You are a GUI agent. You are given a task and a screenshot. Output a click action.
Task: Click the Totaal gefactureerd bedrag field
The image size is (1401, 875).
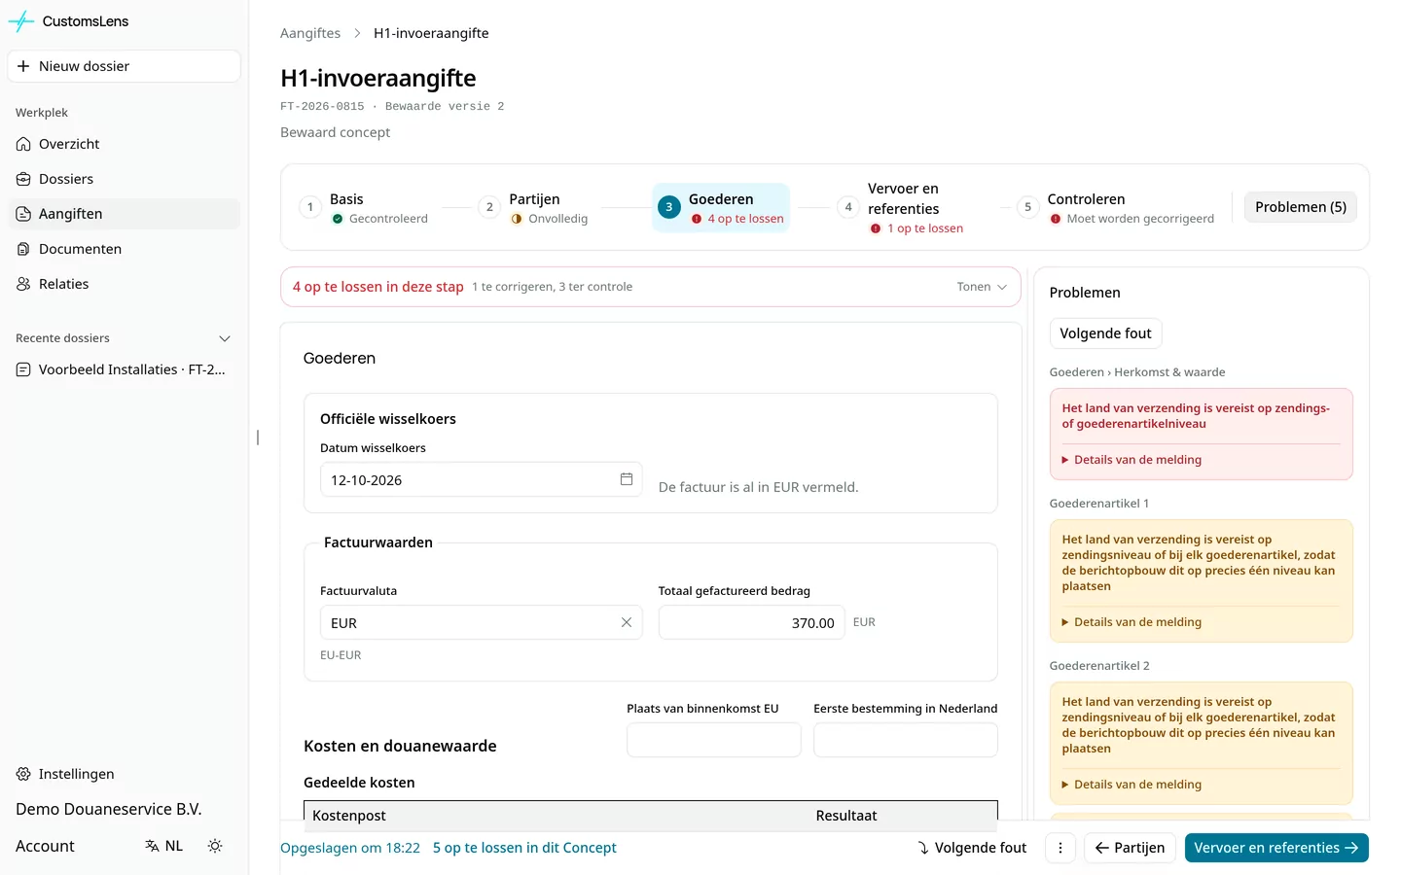point(751,622)
